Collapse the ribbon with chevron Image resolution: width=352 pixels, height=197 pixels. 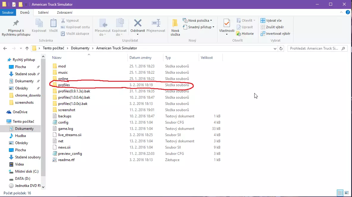tap(341, 12)
